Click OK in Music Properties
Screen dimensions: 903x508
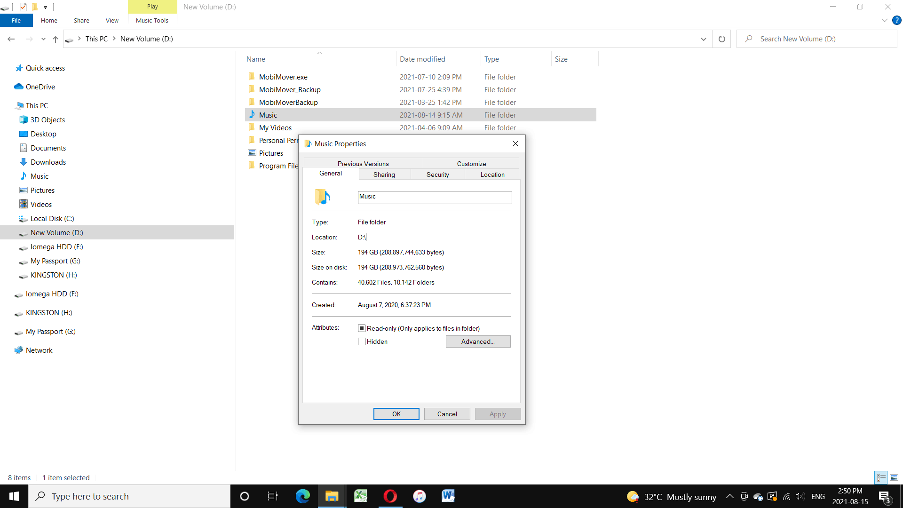(x=396, y=414)
